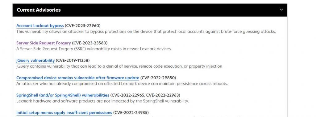Open Initial setup menus apply insufficient permissions
Screen dimensions: 316x117
64,112
